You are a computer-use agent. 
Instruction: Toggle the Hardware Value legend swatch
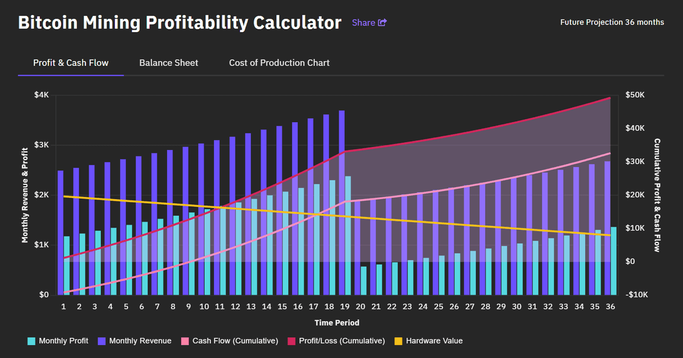tap(398, 341)
